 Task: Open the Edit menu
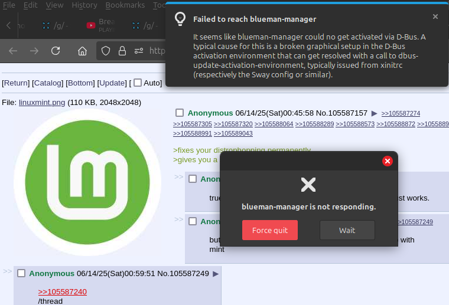(30, 5)
